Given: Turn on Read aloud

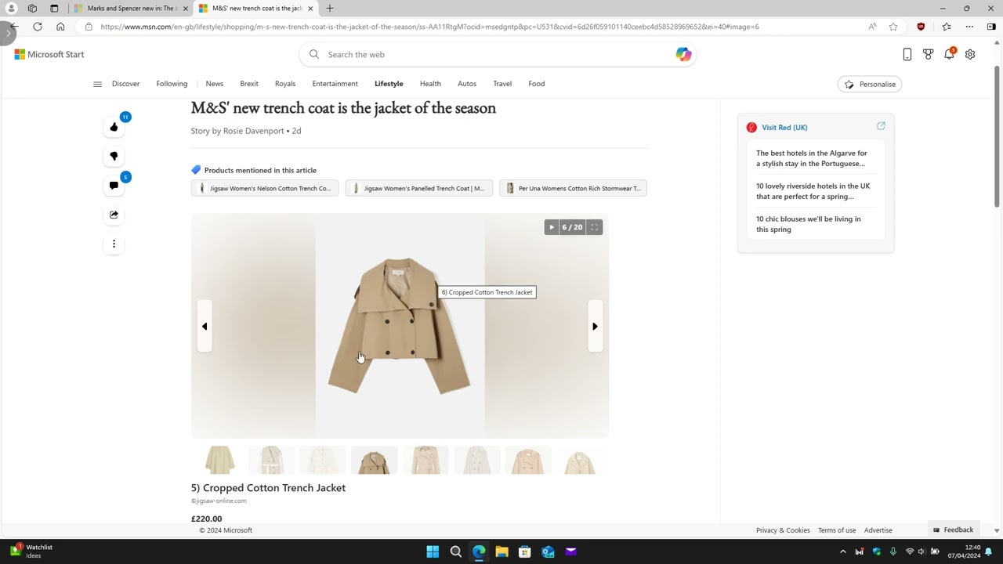Looking at the screenshot, I should point(872,27).
